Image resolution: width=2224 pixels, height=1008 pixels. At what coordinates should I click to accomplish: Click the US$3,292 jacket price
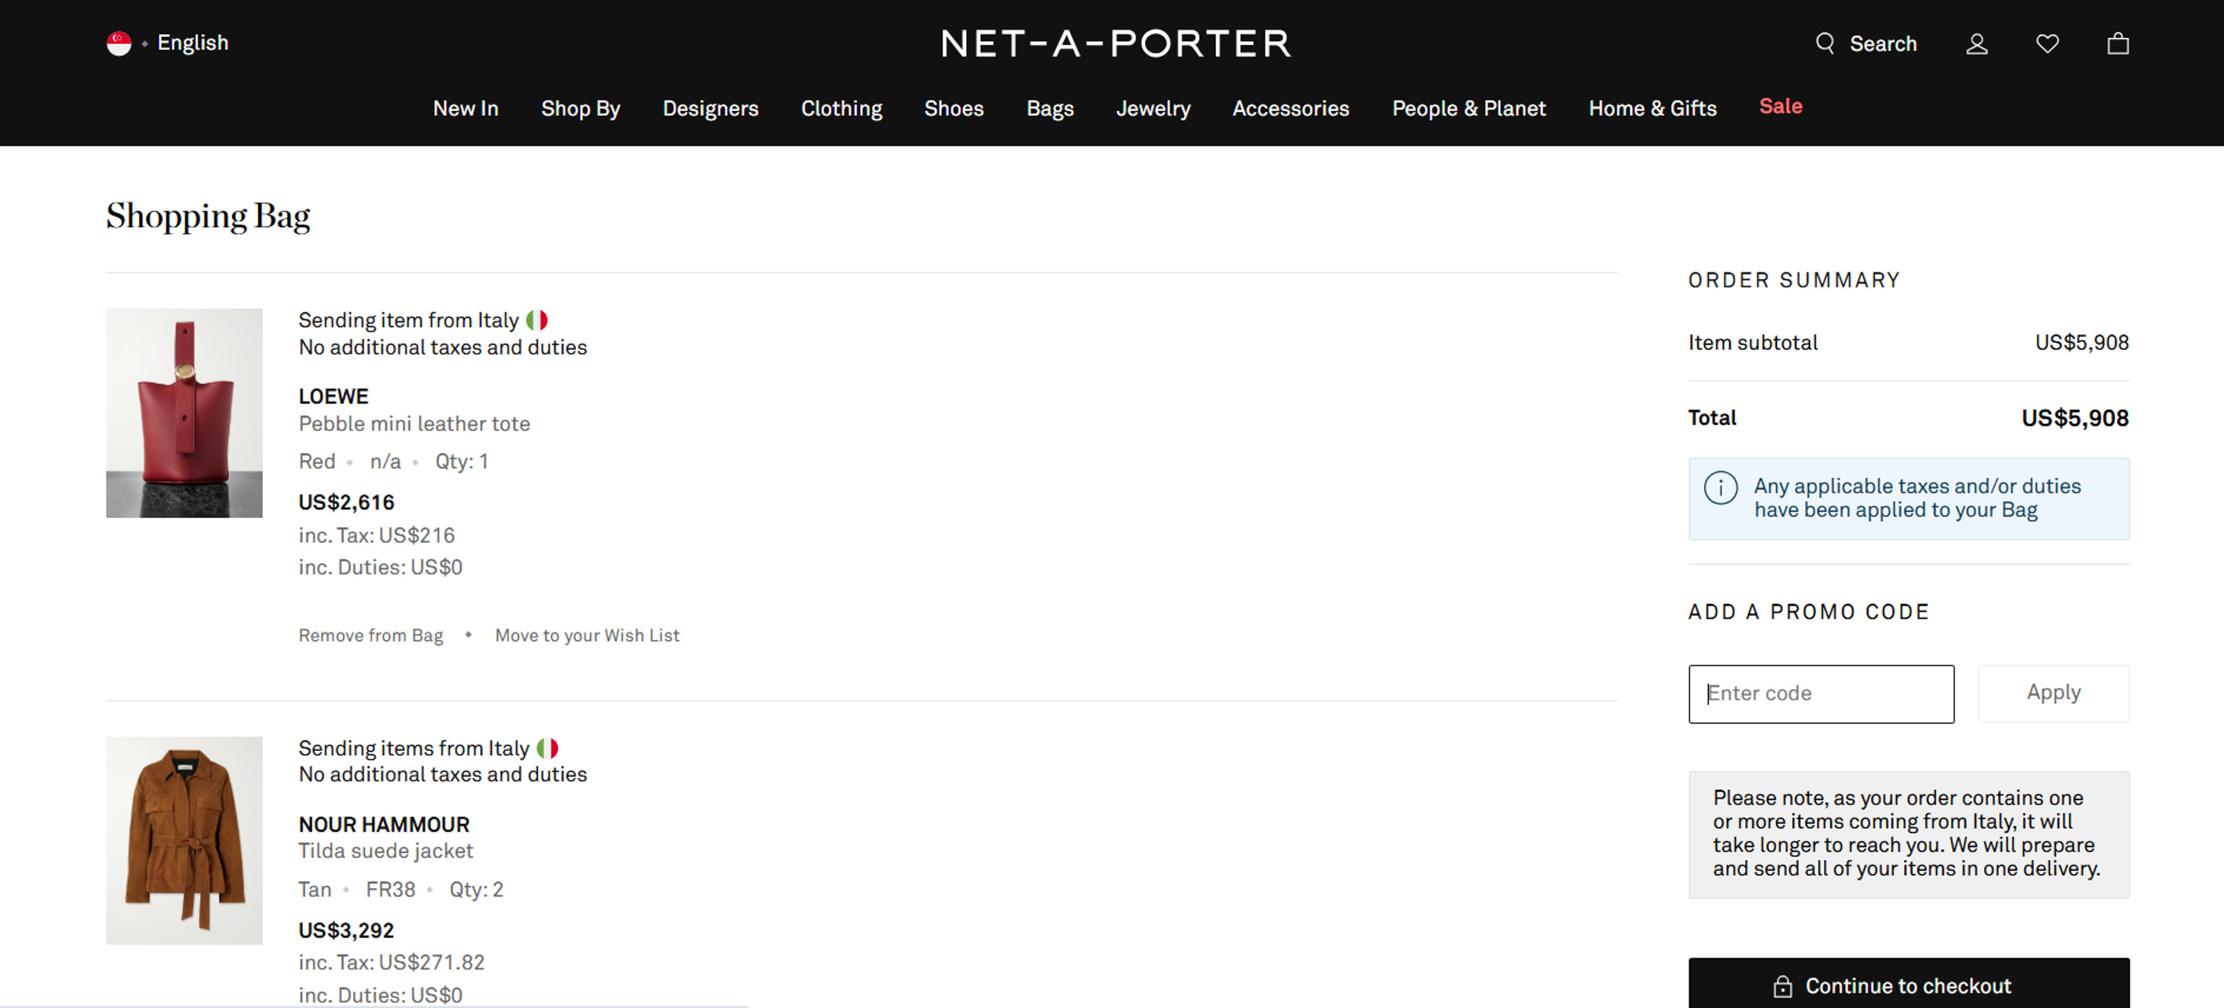(346, 930)
